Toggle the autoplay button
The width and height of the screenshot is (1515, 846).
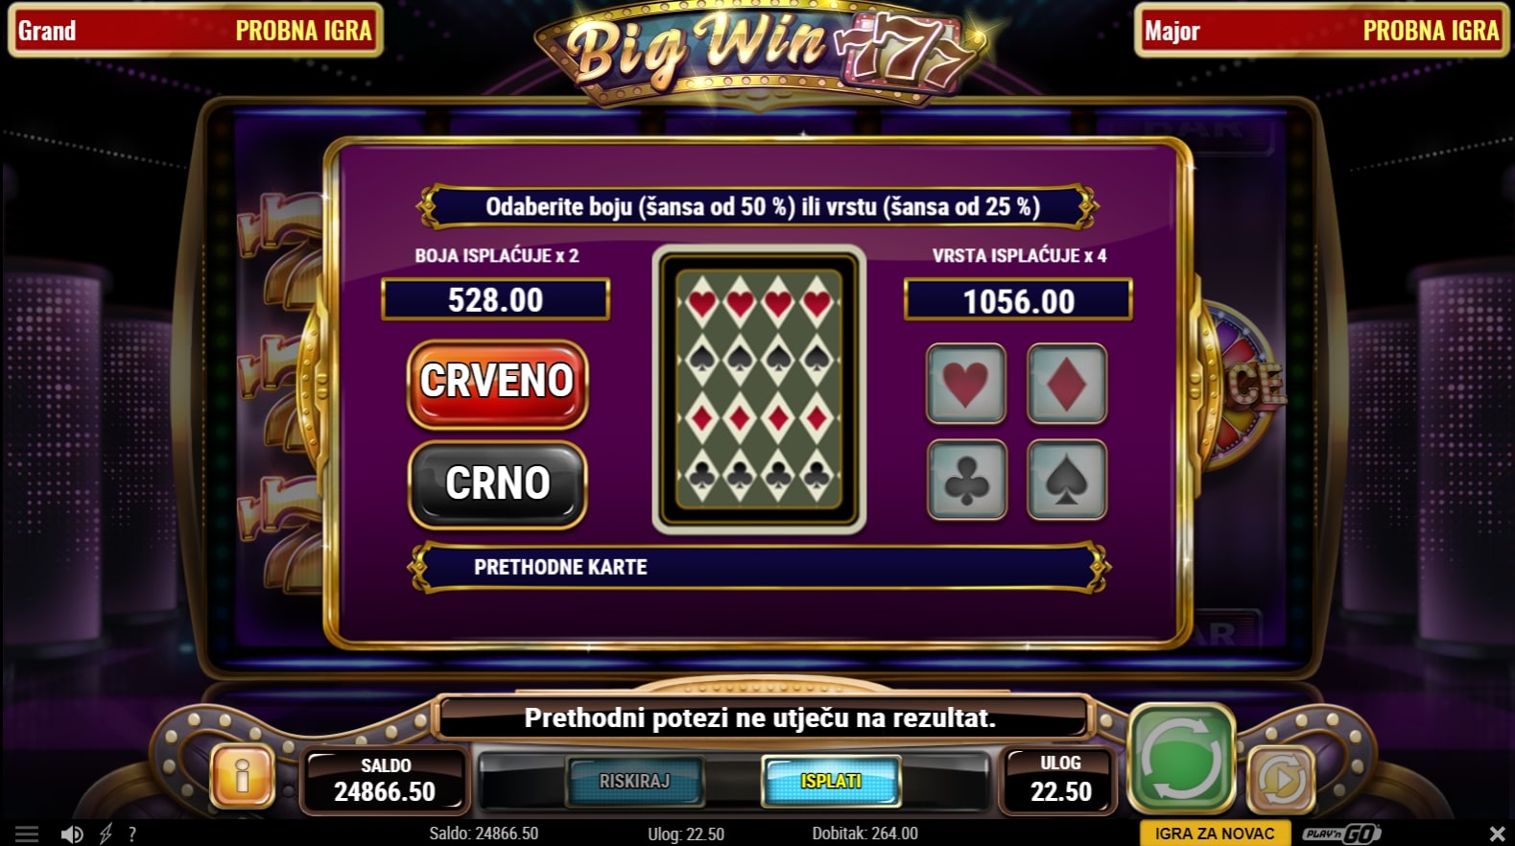click(1281, 778)
